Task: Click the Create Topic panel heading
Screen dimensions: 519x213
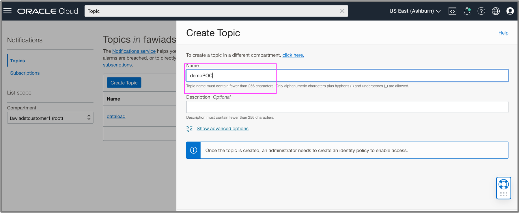Action: [x=213, y=33]
